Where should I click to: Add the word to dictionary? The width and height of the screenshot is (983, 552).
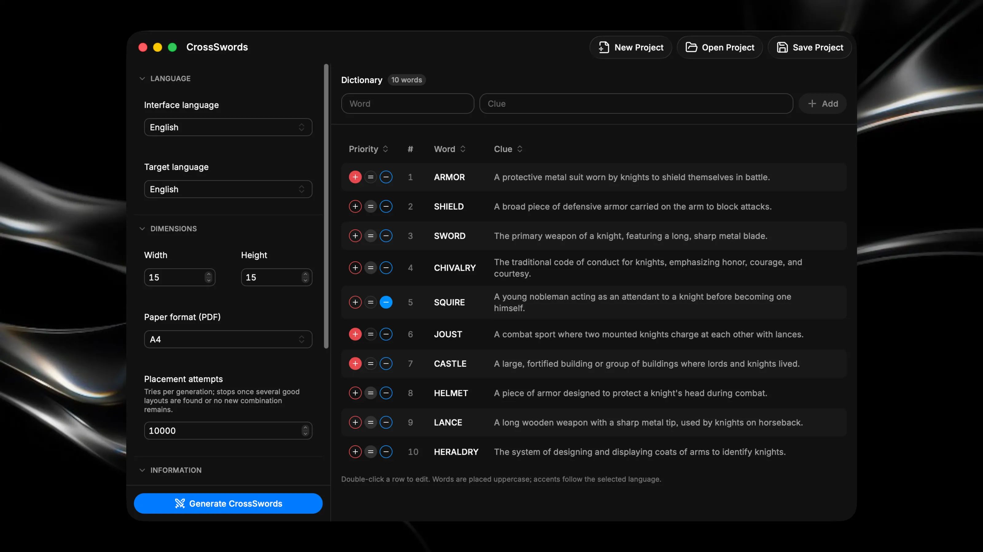pyautogui.click(x=823, y=104)
